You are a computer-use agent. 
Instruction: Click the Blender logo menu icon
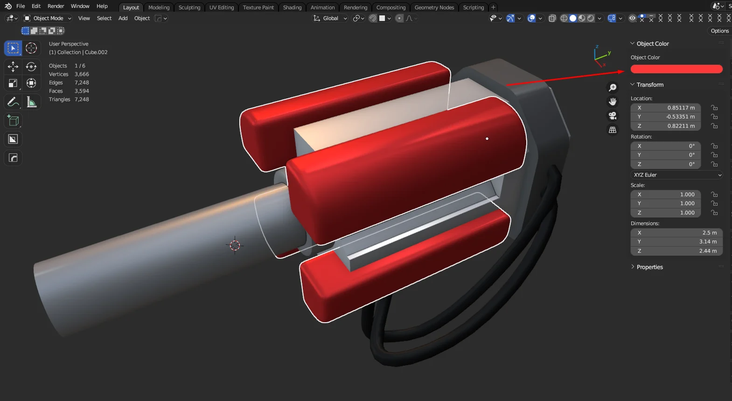8,6
